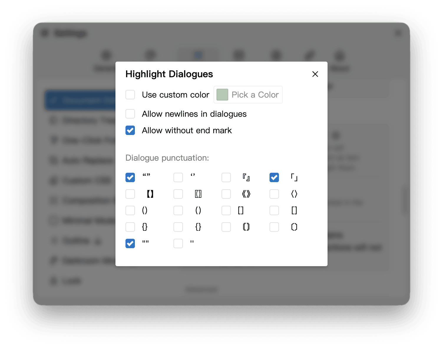Close the Highlight Dialogues dialog

(x=315, y=74)
